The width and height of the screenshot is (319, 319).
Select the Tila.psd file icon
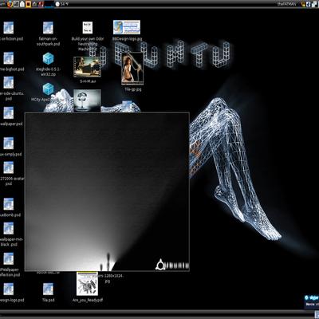[48, 289]
